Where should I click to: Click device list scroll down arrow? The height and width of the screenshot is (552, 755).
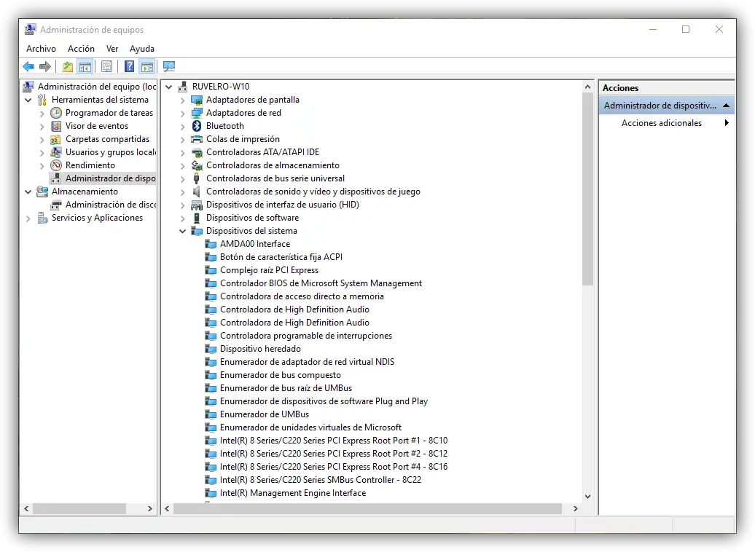[x=587, y=496]
